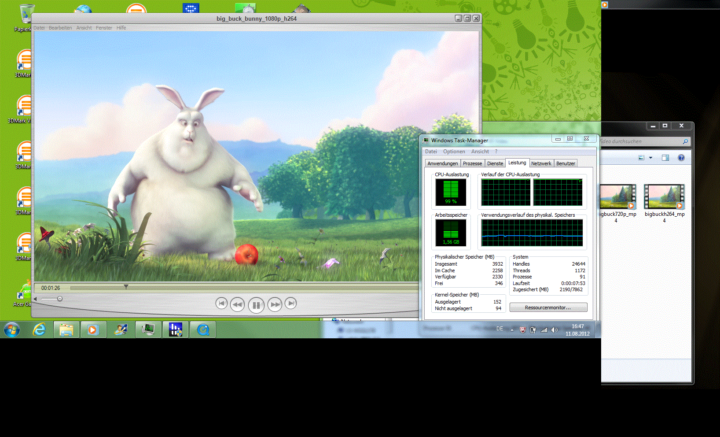Pause the Big Buck Bunny video
This screenshot has height=437, width=720.
tap(256, 304)
